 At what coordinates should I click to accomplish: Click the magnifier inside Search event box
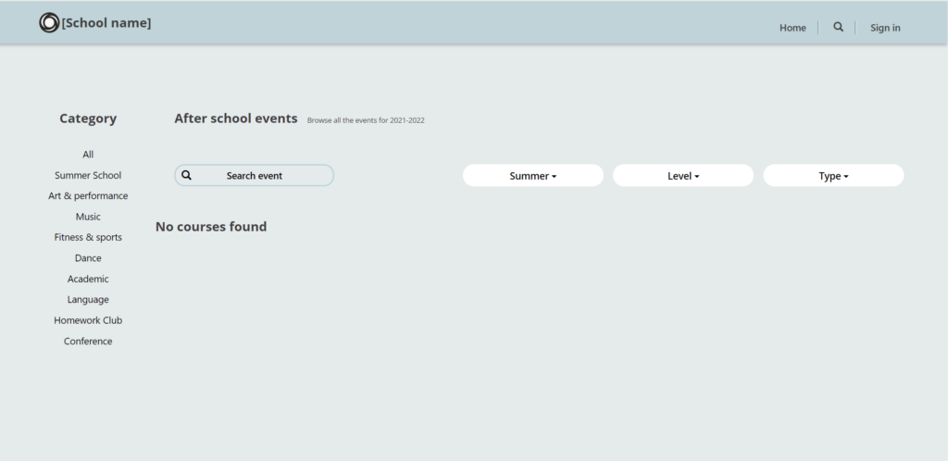pyautogui.click(x=186, y=175)
